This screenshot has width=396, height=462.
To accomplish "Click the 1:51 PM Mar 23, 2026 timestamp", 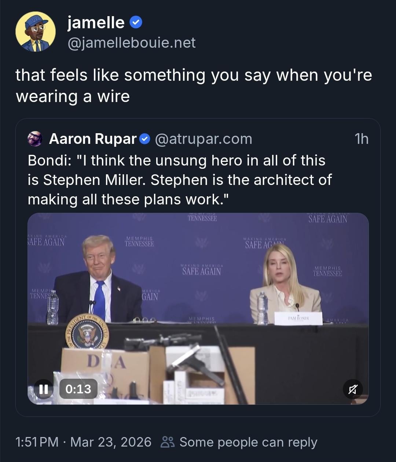I will pos(83,442).
